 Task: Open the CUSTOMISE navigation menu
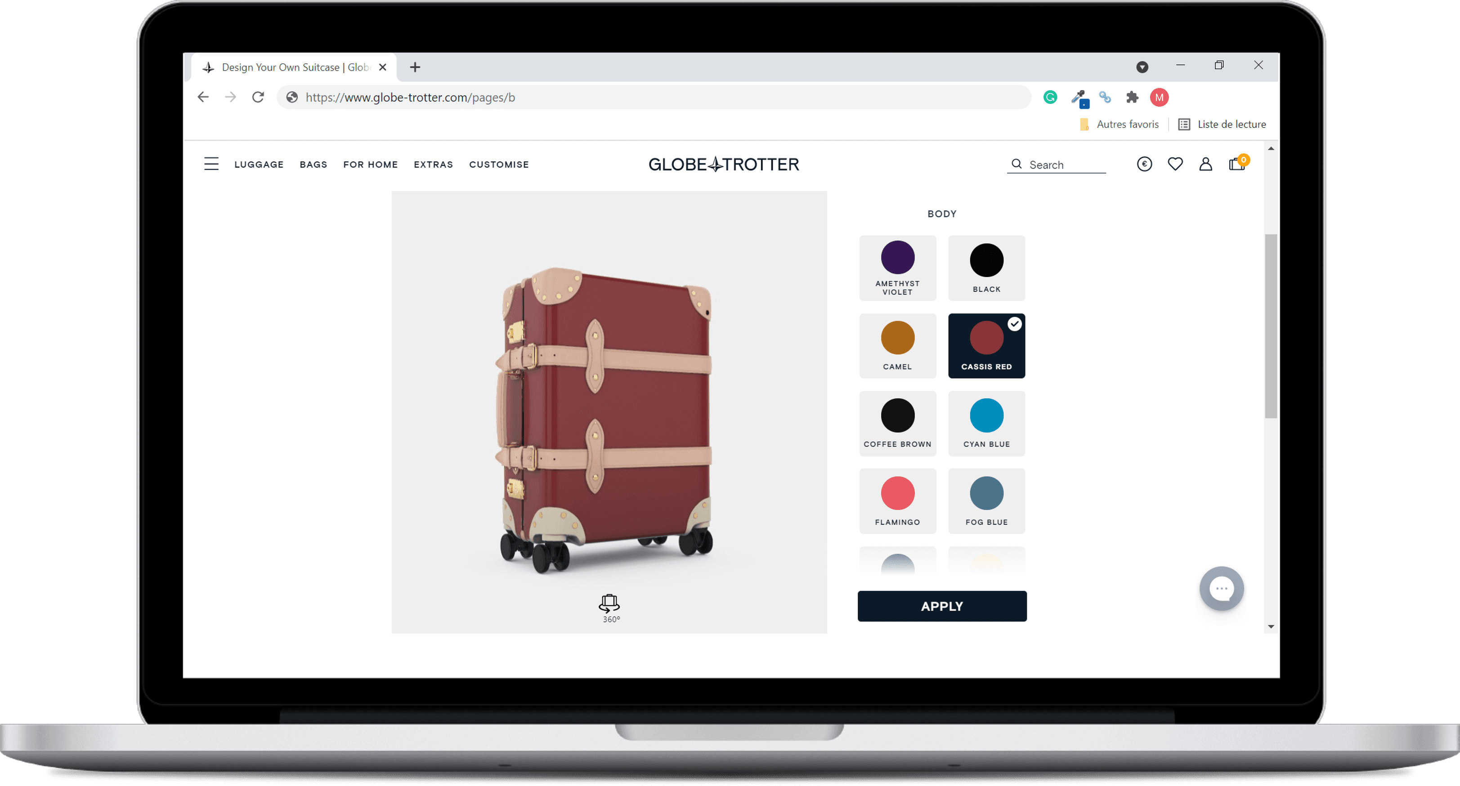click(x=499, y=164)
